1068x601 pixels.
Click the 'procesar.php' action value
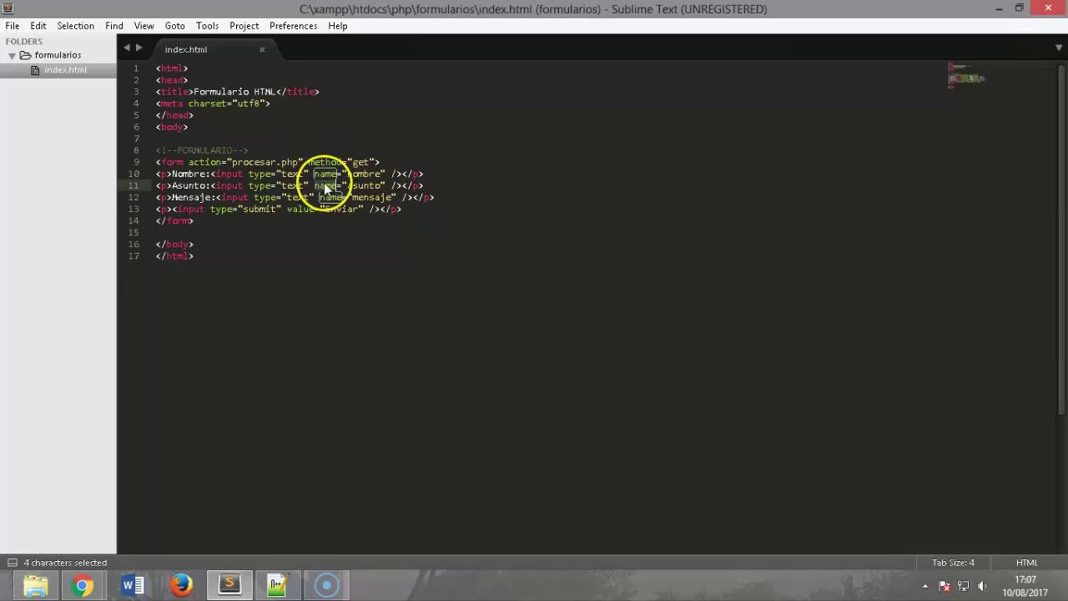tap(264, 162)
